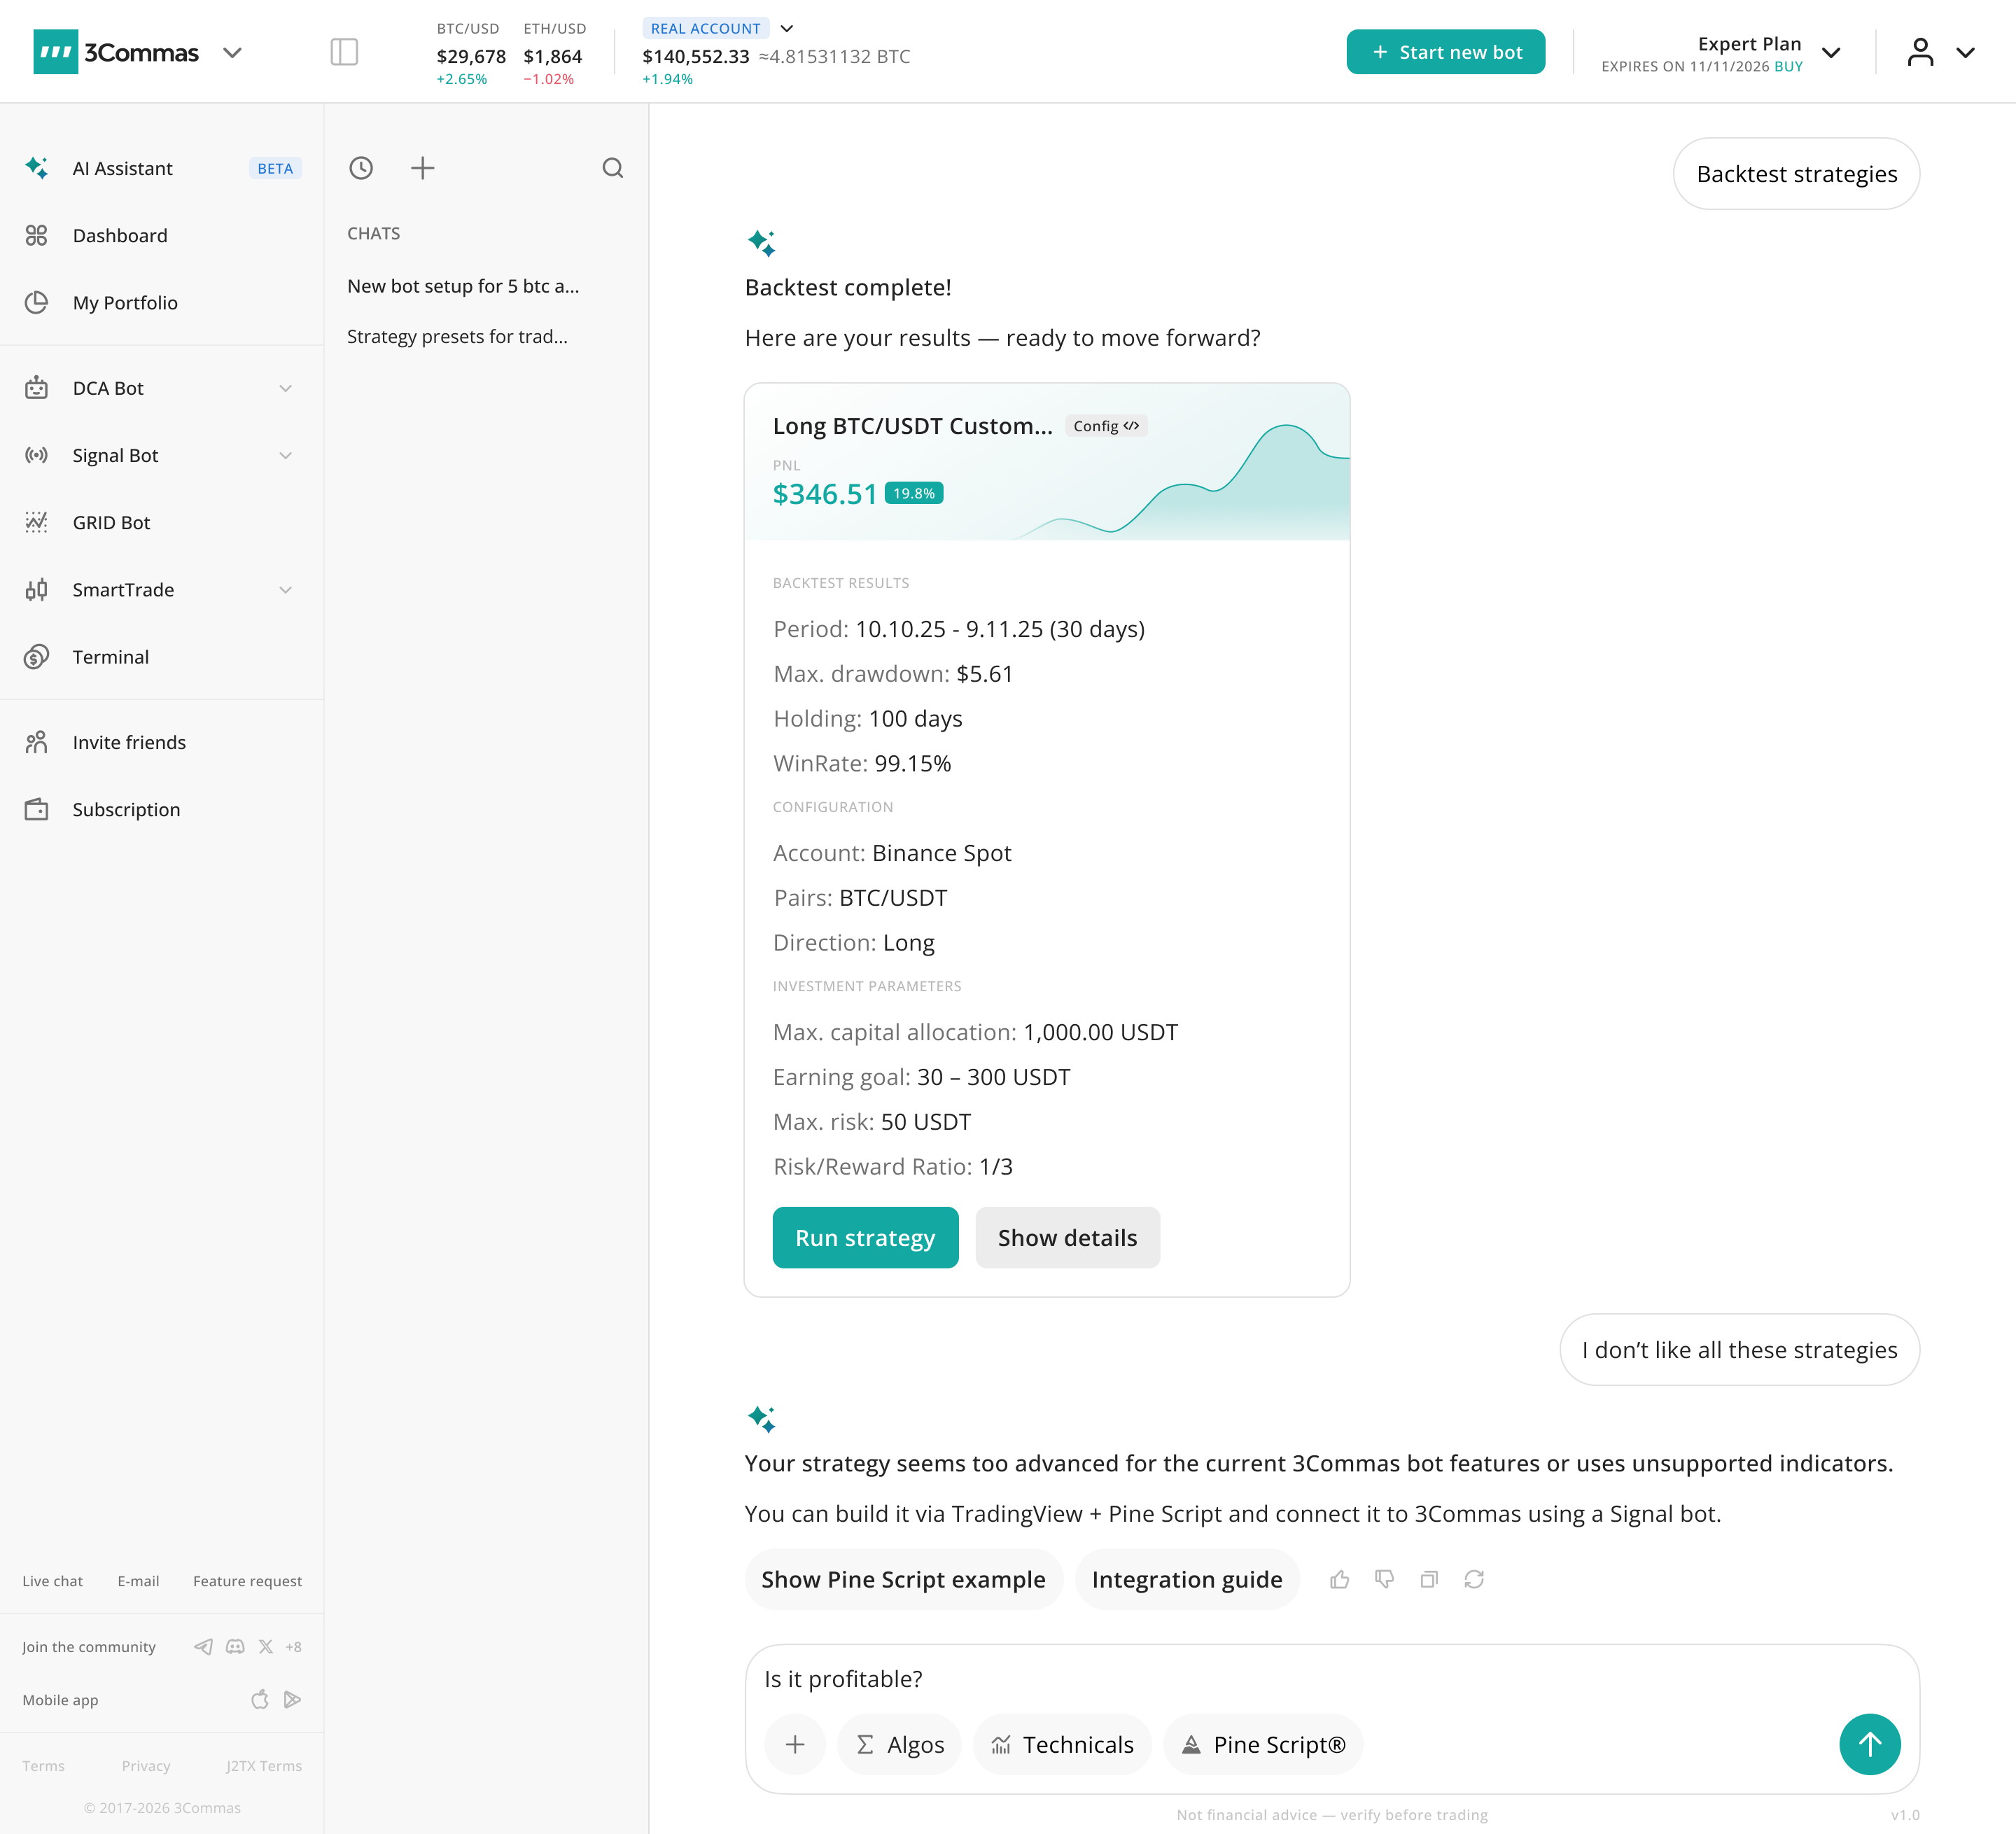Viewport: 2016px width, 1834px height.
Task: Open Feature request link
Action: click(247, 1581)
